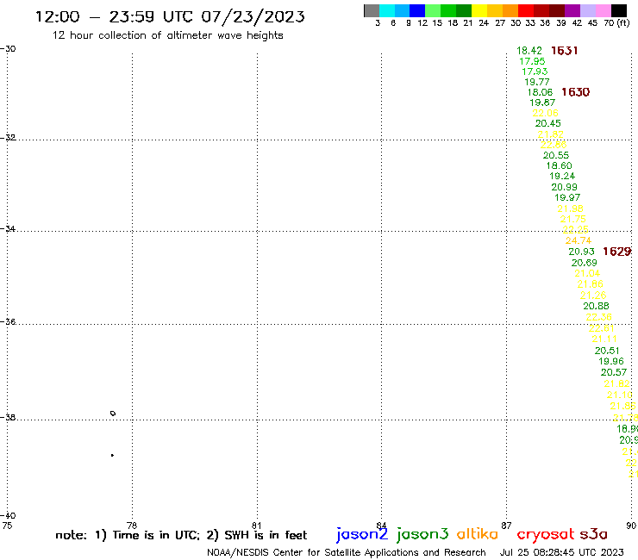Select the 19.24 reading
Image resolution: width=638 pixels, height=560 pixels.
pos(562,176)
